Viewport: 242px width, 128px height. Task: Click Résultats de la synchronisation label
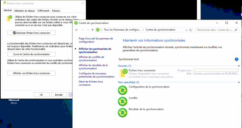coord(146,109)
